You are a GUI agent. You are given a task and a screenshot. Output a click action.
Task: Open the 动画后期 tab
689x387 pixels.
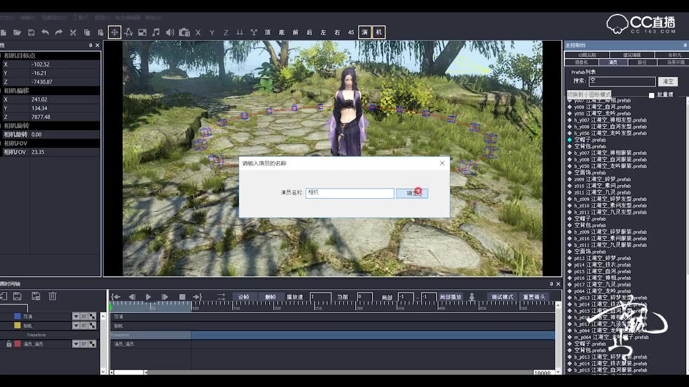(587, 55)
